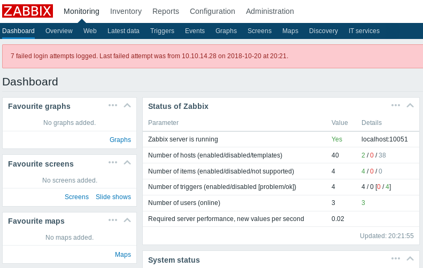Open the Configuration menu
Viewport: 423px width, 268px height.
(212, 11)
